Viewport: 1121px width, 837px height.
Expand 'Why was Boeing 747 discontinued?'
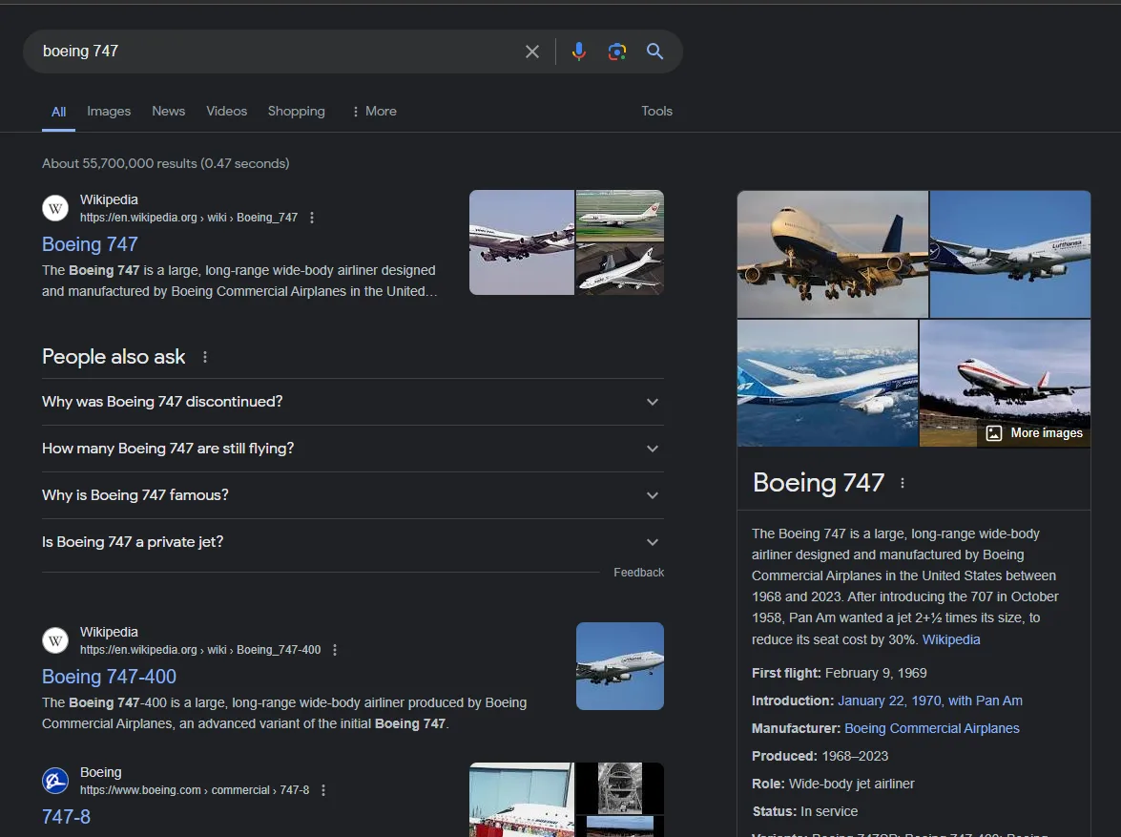click(352, 402)
